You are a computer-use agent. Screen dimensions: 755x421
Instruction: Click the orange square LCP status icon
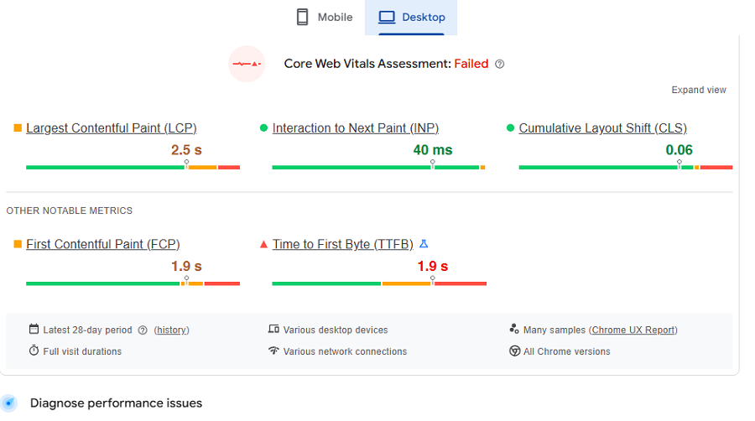18,128
